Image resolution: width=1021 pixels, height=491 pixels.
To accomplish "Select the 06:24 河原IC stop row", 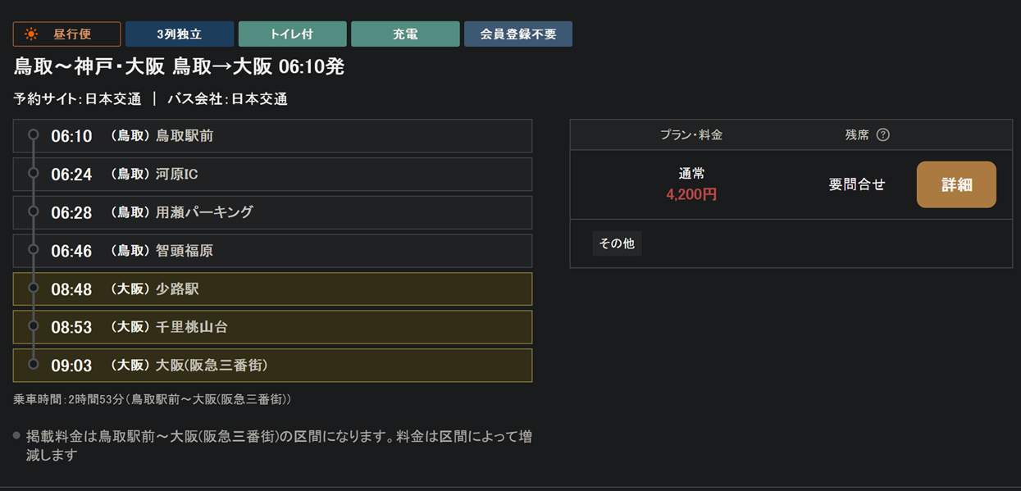I will point(273,174).
